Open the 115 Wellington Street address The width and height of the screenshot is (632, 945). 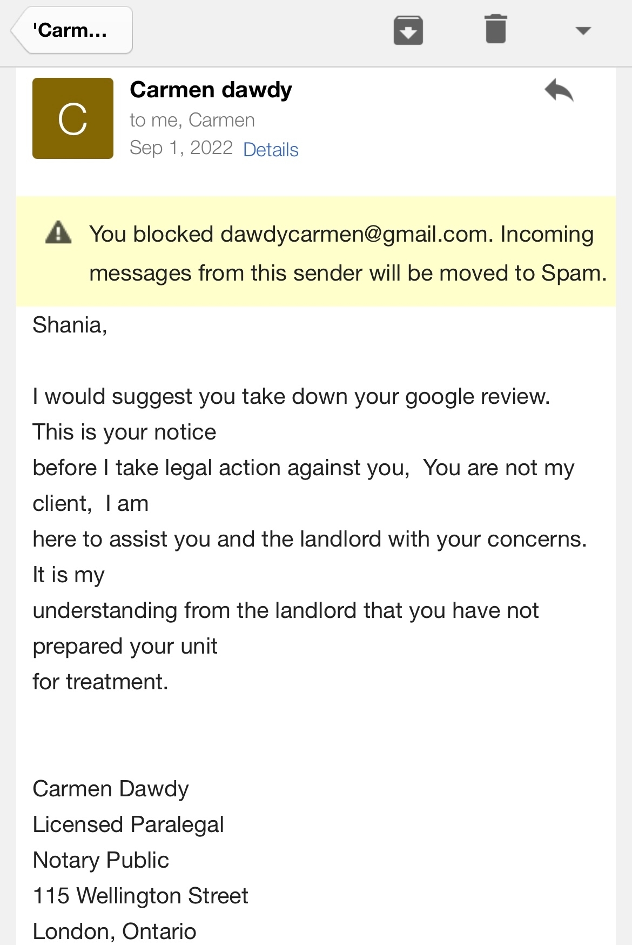pos(140,896)
